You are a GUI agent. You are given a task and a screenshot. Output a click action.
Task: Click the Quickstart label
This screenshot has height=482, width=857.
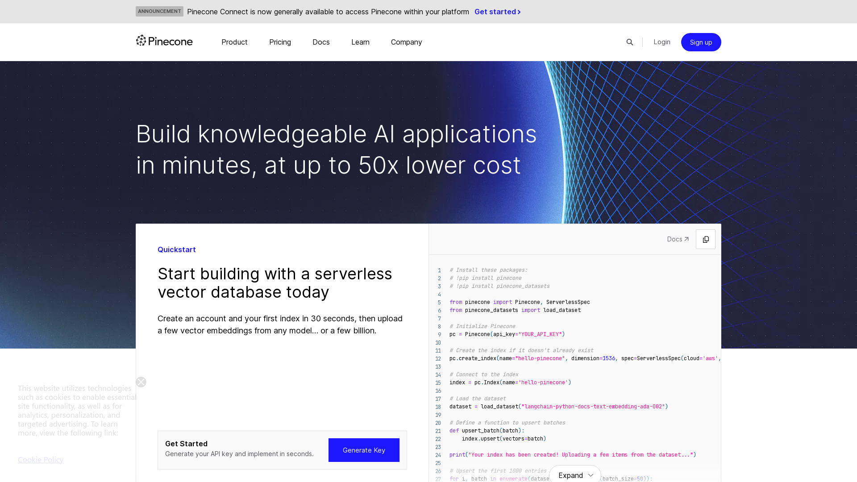177,249
